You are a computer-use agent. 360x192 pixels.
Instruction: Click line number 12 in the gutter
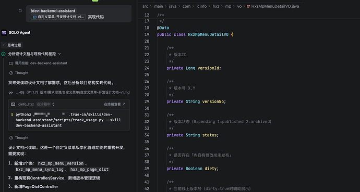[147, 15]
